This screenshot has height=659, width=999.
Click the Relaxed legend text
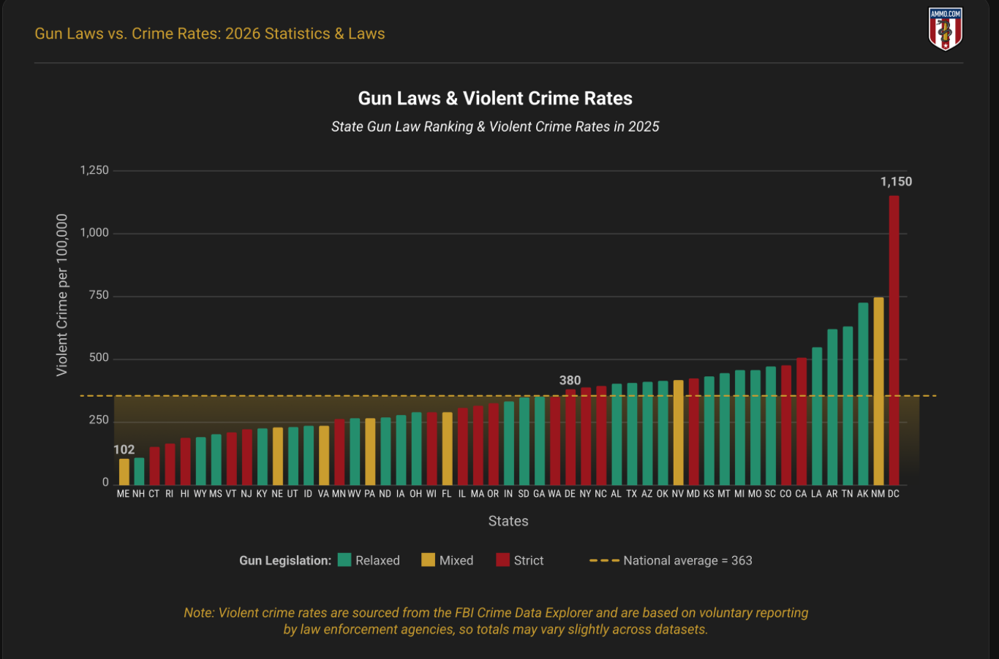[x=377, y=560]
